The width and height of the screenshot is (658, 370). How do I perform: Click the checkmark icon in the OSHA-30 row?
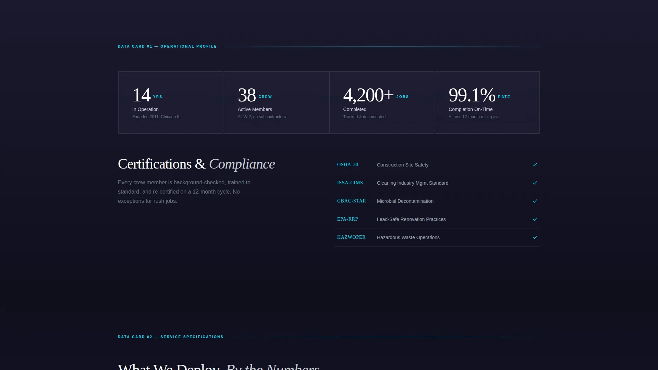[535, 165]
